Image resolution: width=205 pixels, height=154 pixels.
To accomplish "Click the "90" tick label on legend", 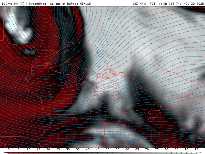I will coord(187,149).
